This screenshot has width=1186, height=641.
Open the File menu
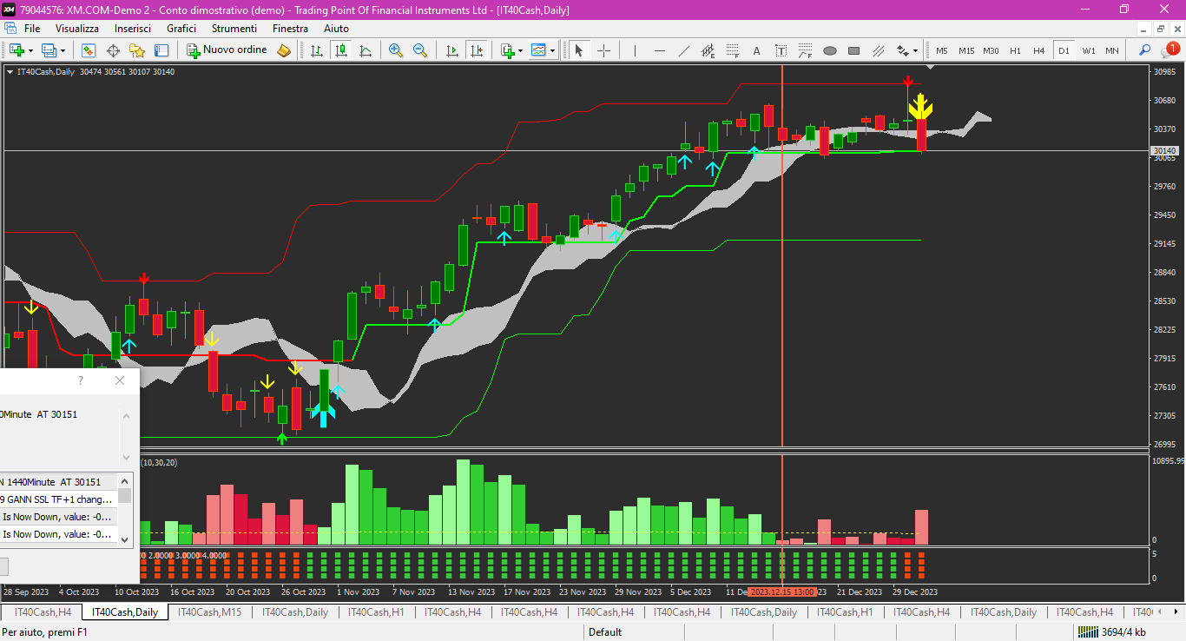(32, 29)
